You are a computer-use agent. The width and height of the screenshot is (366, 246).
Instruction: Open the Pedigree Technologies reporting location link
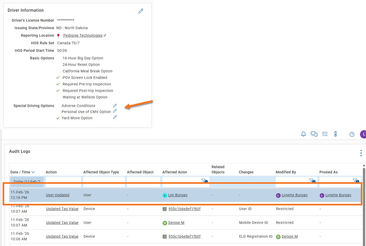point(83,35)
